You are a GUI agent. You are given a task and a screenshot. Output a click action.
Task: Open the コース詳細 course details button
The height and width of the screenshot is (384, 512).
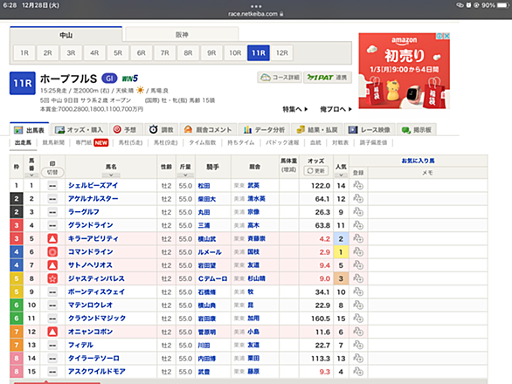tap(280, 78)
